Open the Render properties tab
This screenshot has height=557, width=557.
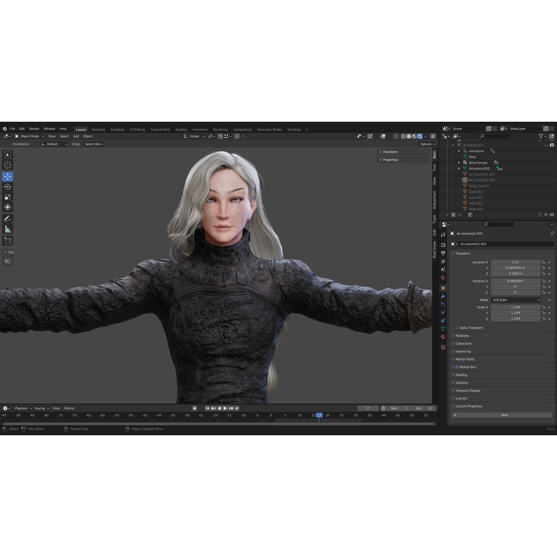click(443, 245)
